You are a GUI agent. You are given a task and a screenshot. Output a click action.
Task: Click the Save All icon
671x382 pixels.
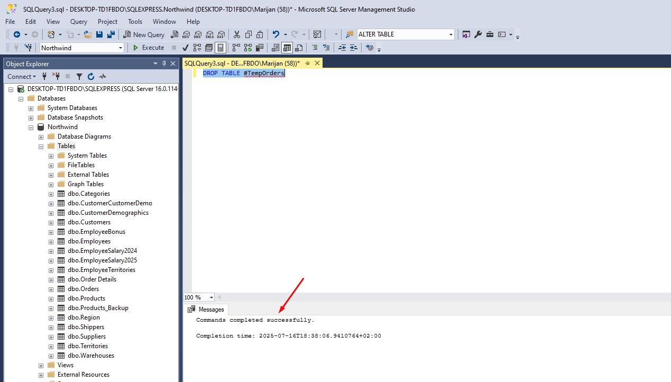pos(111,34)
